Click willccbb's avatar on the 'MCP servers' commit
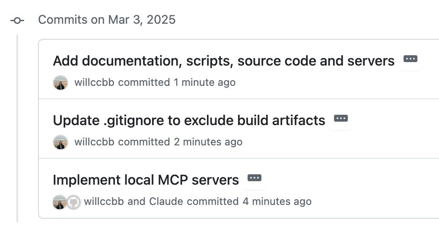439x239 pixels. coord(60,202)
